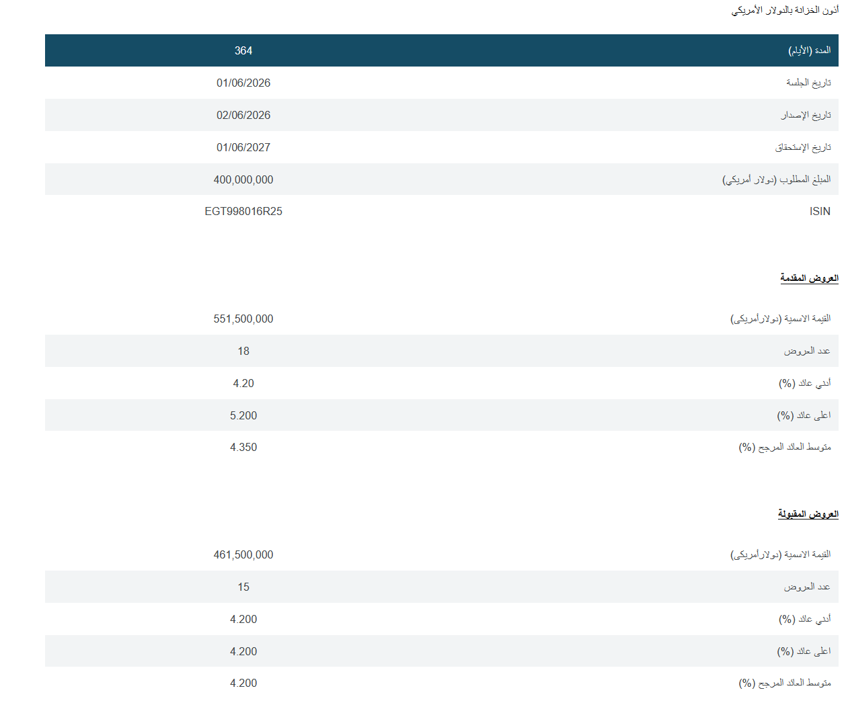Select القيمة الاسمية label next to 461,500,000
This screenshot has width=848, height=705.
(x=781, y=554)
